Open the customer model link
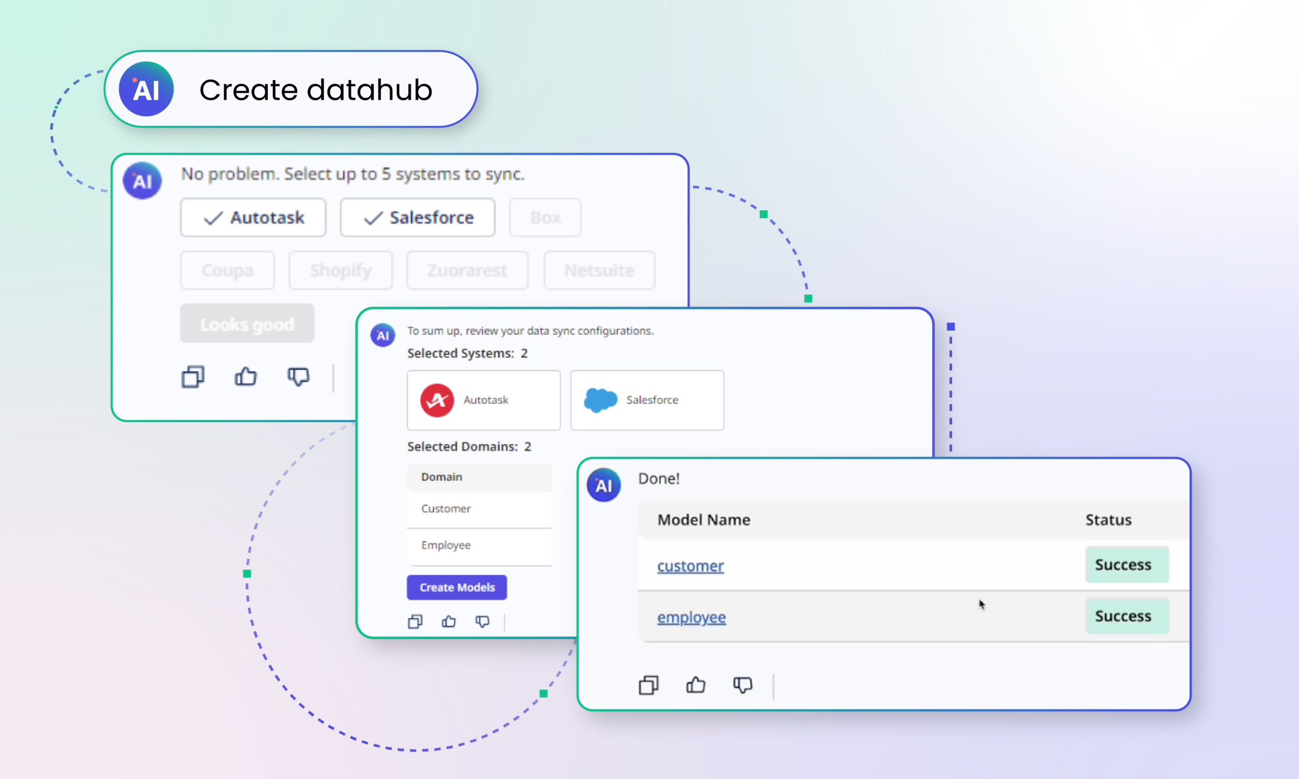This screenshot has height=779, width=1299. [691, 564]
